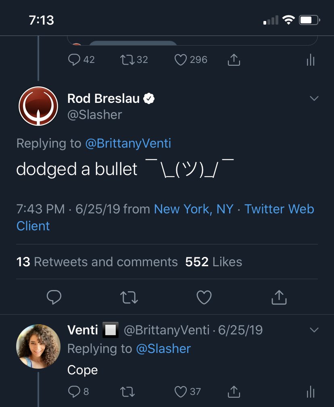Image resolution: width=334 pixels, height=407 pixels.
Task: Share Rod Breslau's tweet
Action: 279,297
